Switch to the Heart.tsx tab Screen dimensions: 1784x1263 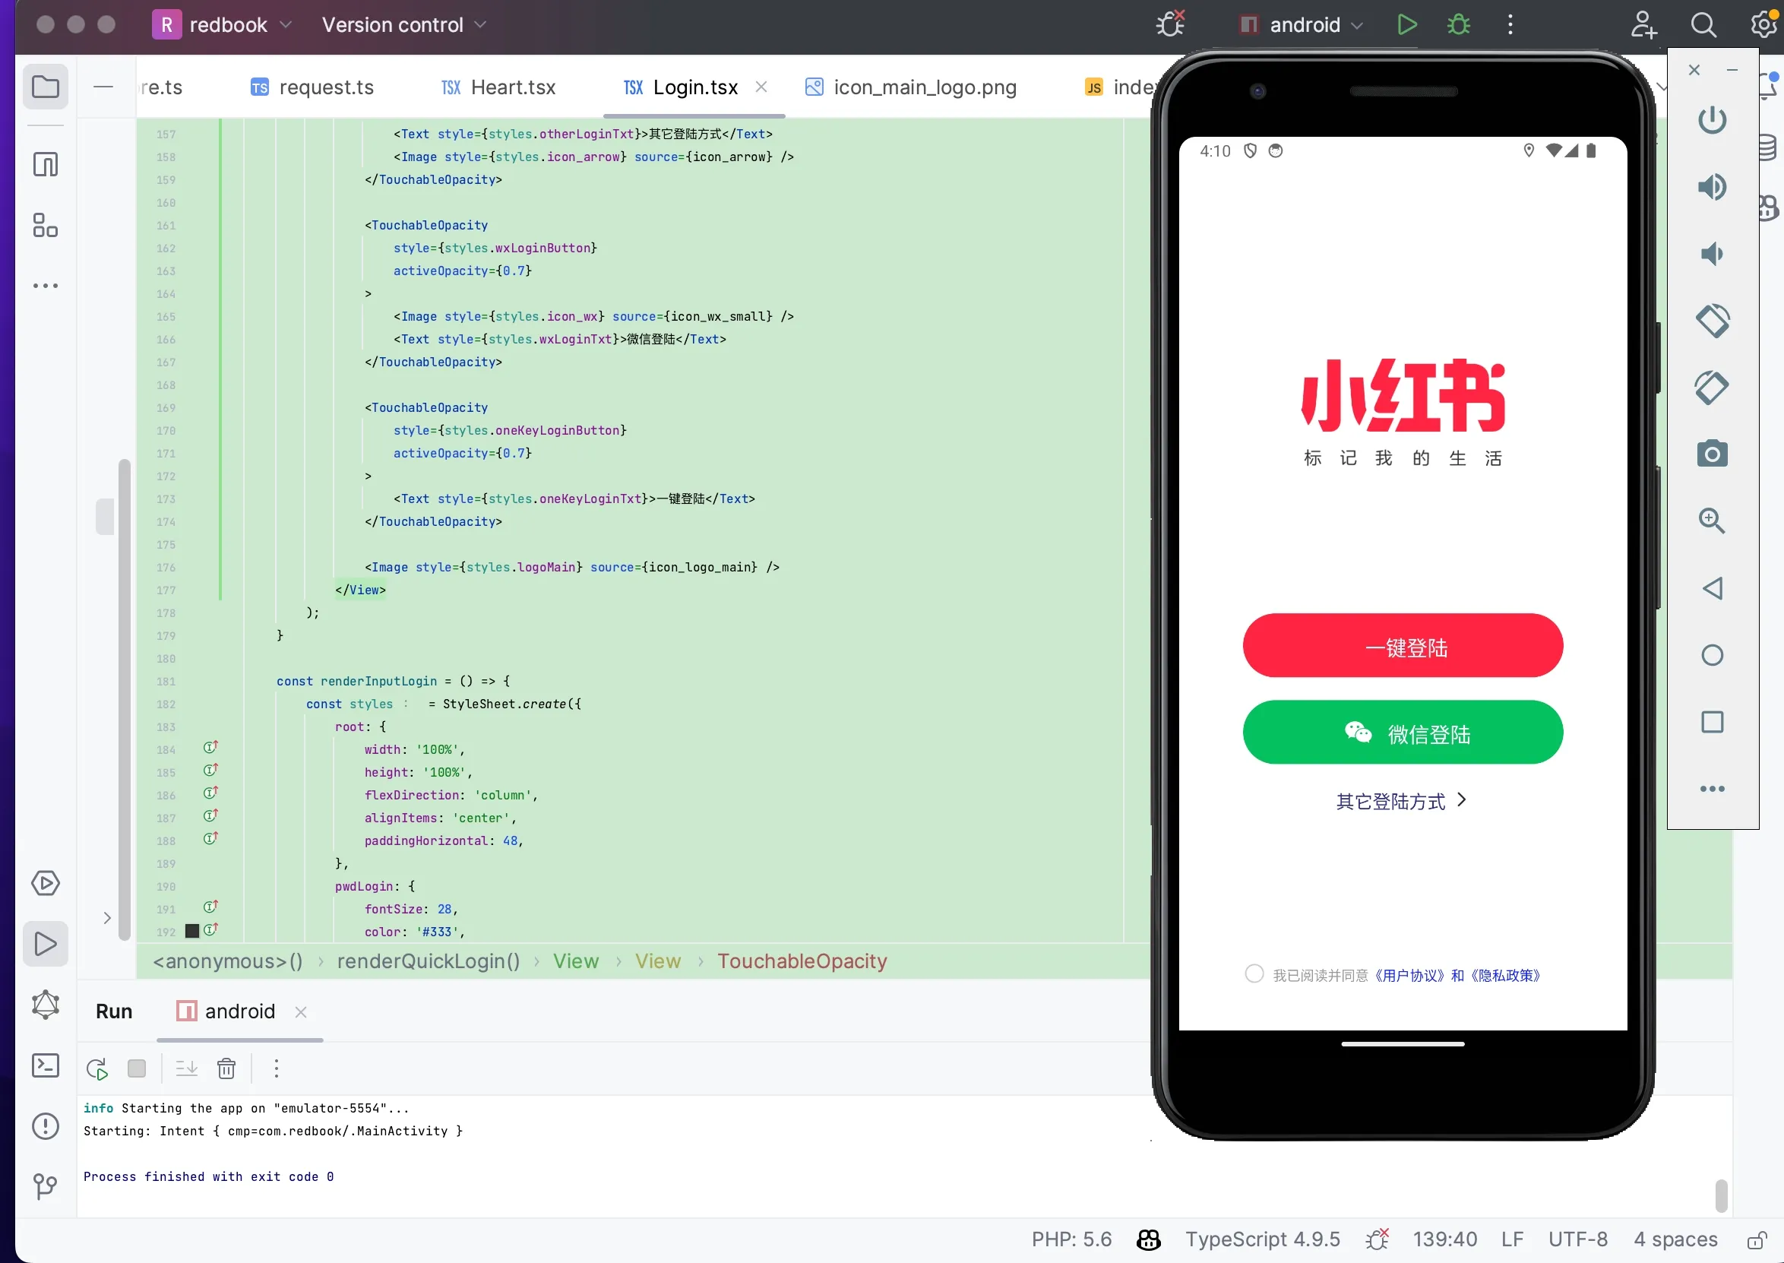coord(498,87)
